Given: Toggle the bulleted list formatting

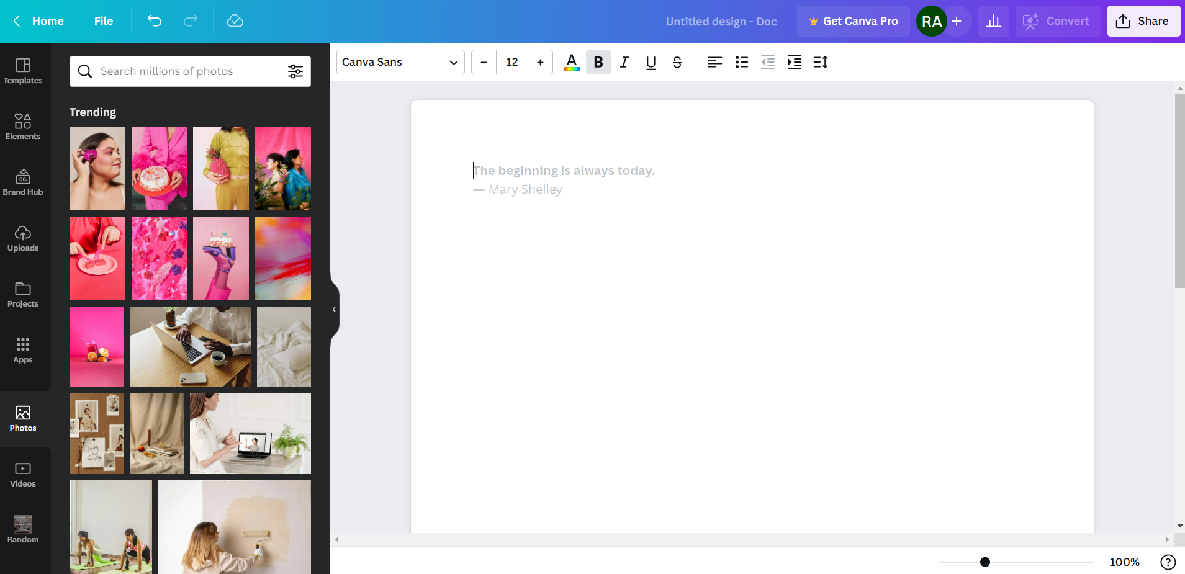Looking at the screenshot, I should [x=741, y=62].
